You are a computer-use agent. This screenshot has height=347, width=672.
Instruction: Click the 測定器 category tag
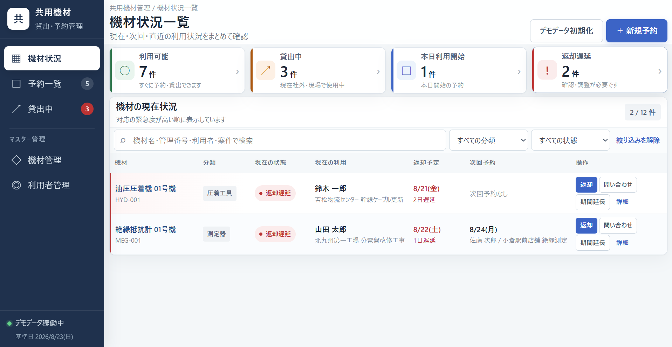pos(216,234)
